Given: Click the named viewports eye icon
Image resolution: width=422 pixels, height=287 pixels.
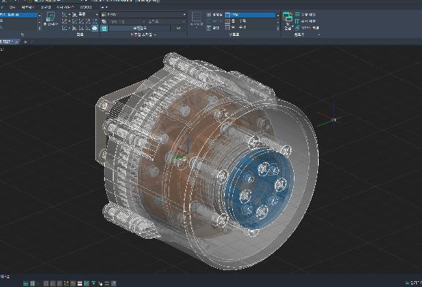Looking at the screenshot, I should [x=209, y=15].
